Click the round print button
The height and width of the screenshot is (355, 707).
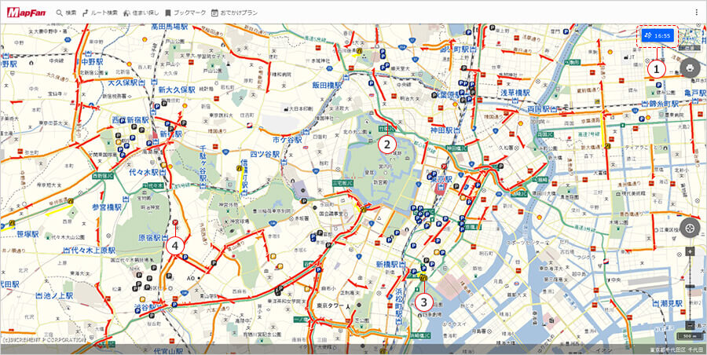690,68
